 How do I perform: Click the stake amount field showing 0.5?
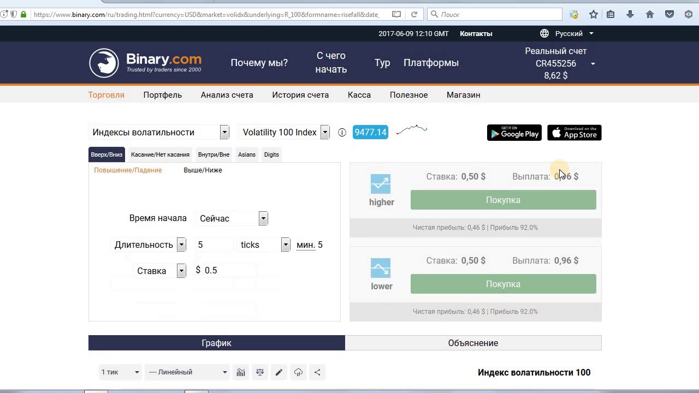[229, 271]
